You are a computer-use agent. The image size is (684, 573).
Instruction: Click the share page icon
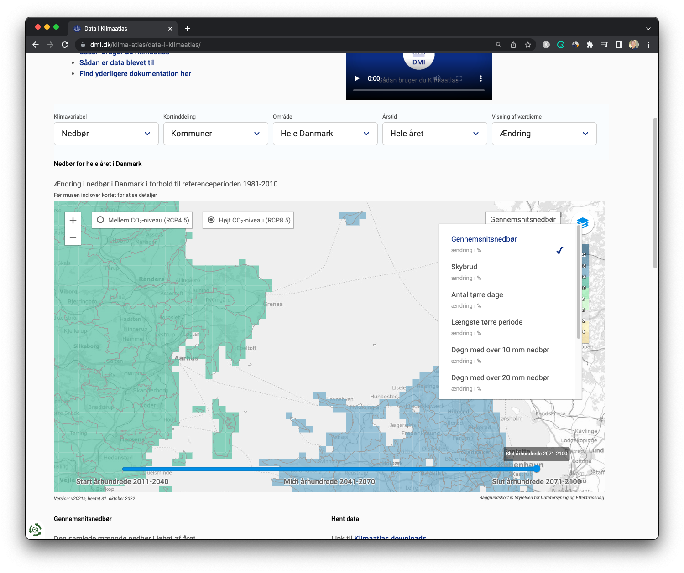pyautogui.click(x=513, y=45)
